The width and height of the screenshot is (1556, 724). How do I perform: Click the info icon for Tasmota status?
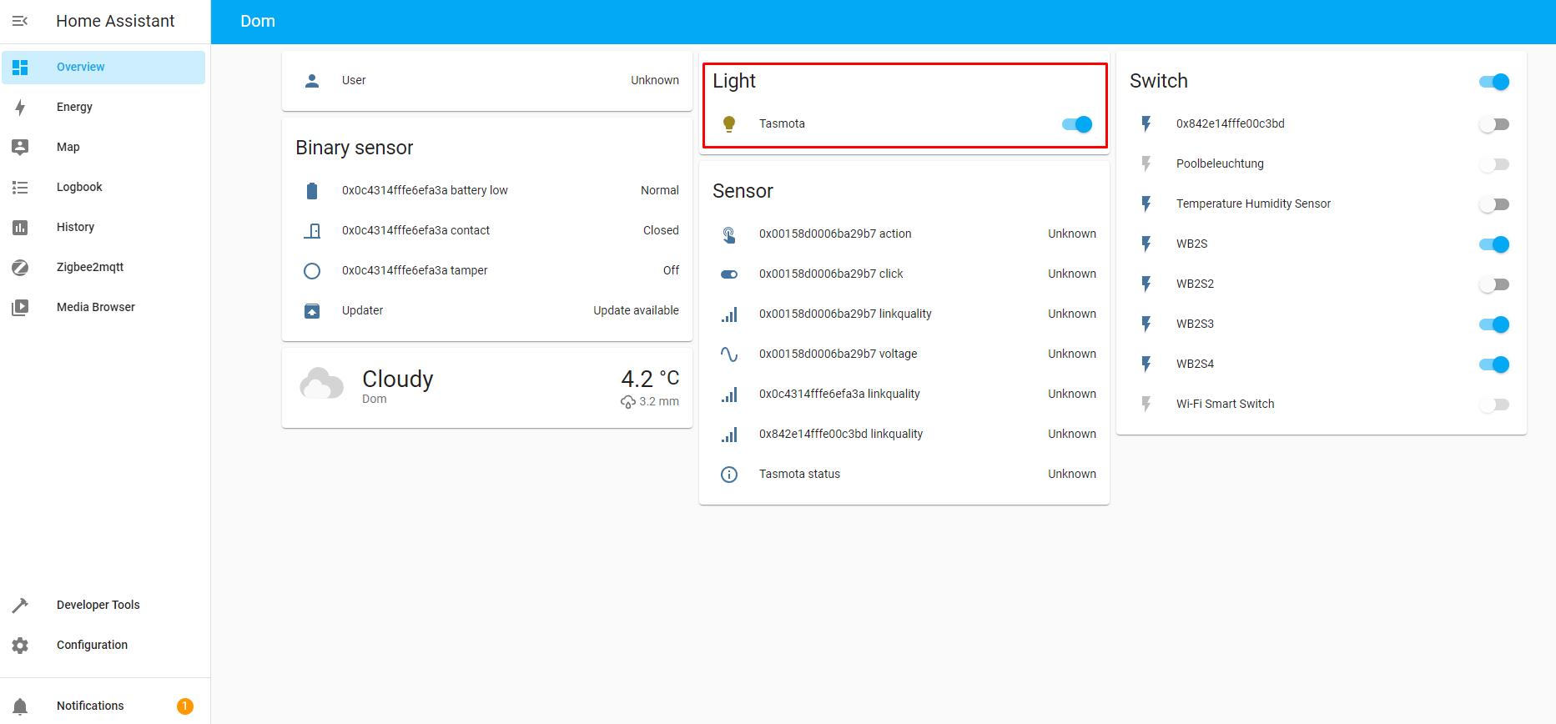[729, 474]
